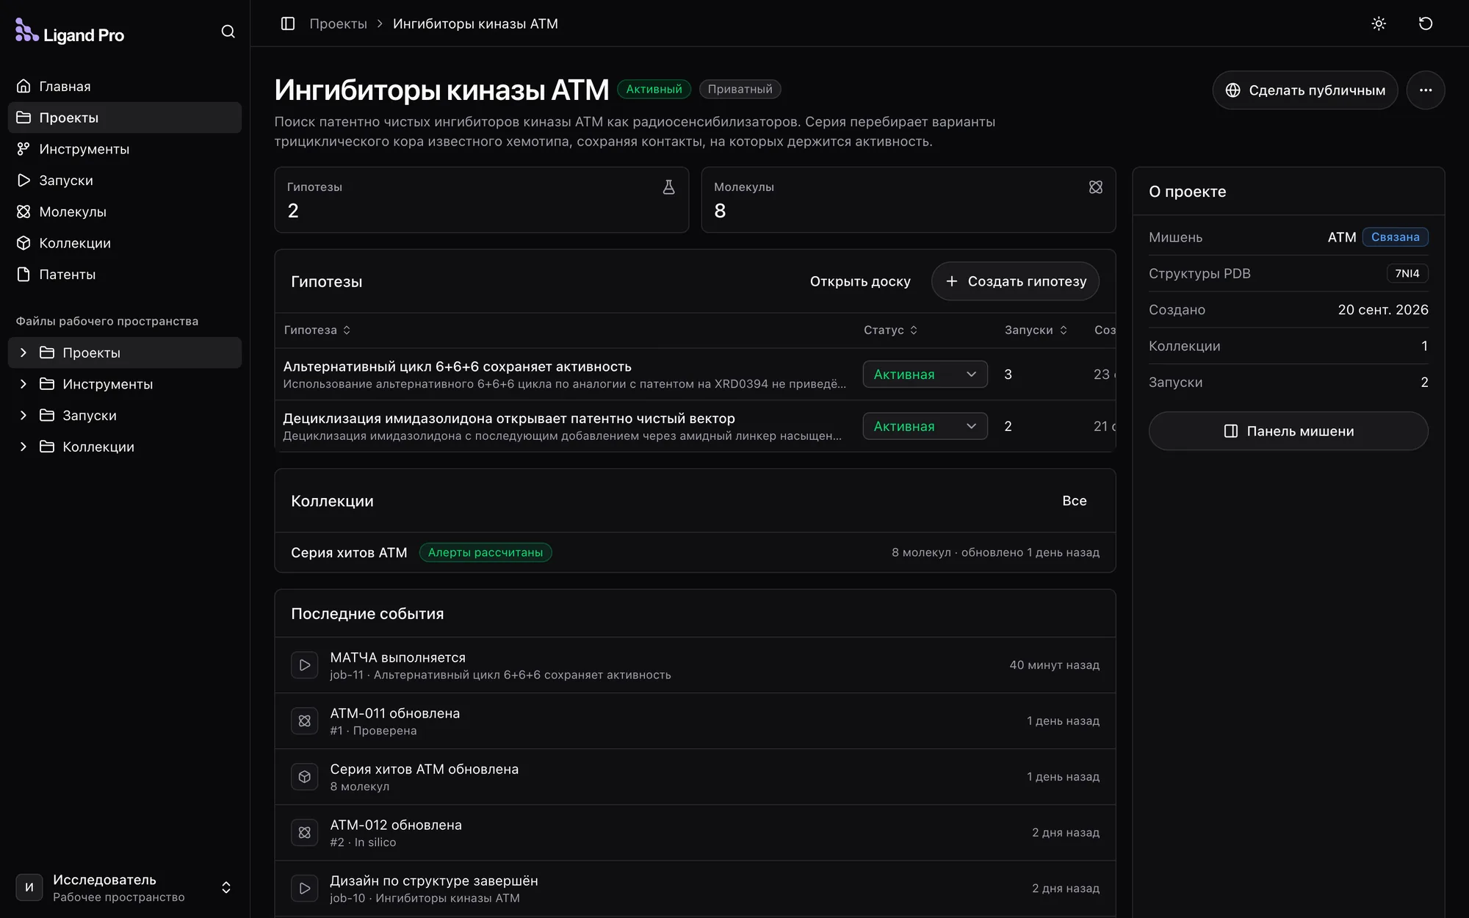The height and width of the screenshot is (918, 1469).
Task: Click the panel icon in Панель мишени button
Action: [1231, 431]
